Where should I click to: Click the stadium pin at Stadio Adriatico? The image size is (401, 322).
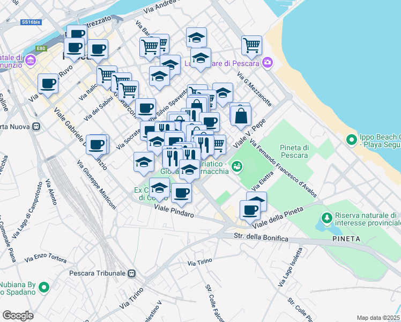pos(237,166)
